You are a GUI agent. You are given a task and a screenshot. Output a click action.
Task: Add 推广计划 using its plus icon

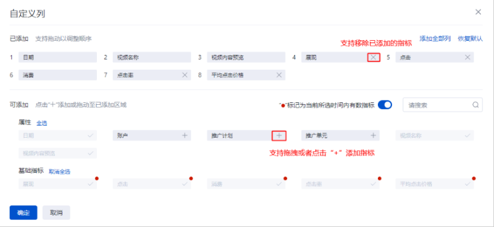279,135
